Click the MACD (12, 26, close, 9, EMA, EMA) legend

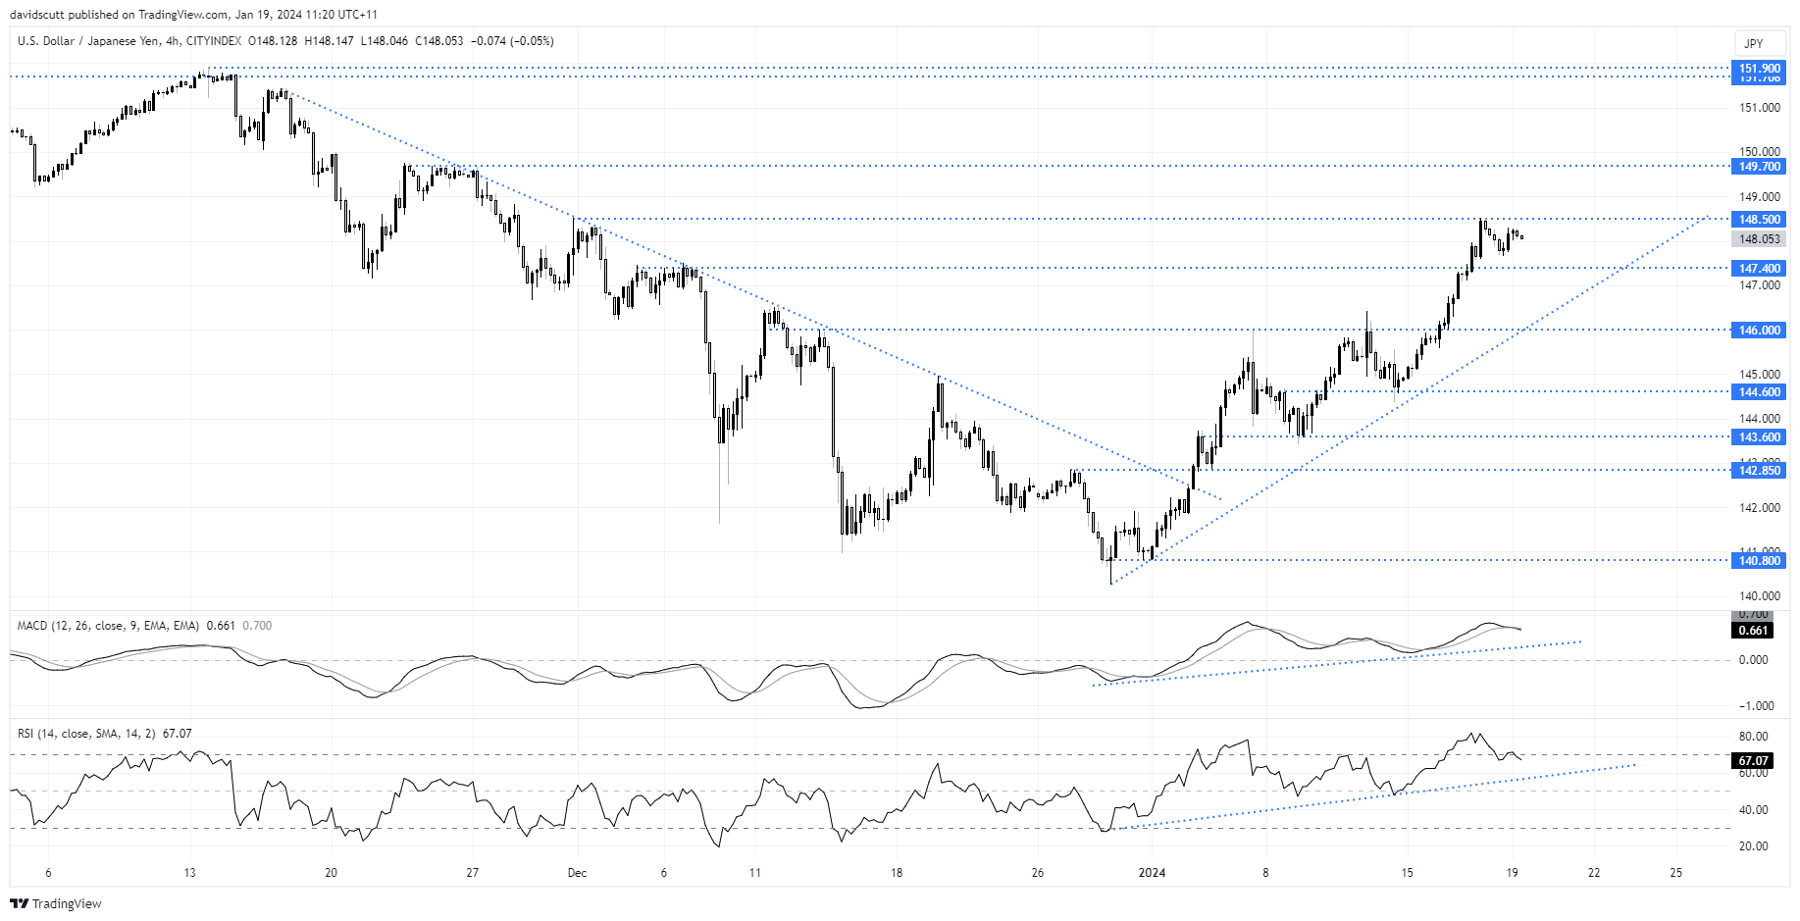pos(109,626)
